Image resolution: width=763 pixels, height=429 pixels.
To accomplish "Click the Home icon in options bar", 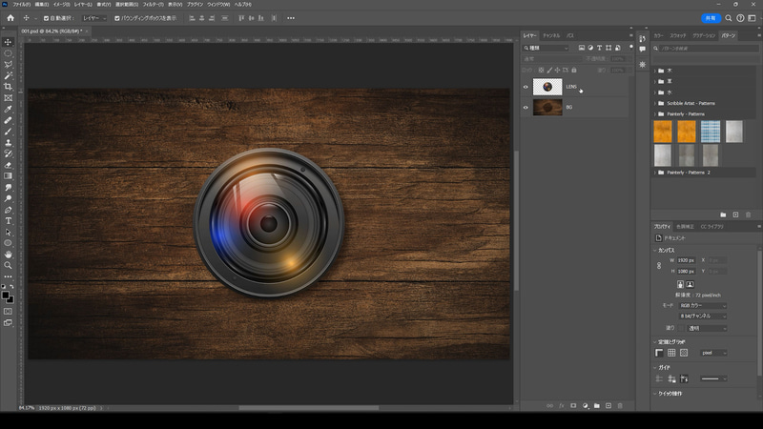I will (x=9, y=18).
